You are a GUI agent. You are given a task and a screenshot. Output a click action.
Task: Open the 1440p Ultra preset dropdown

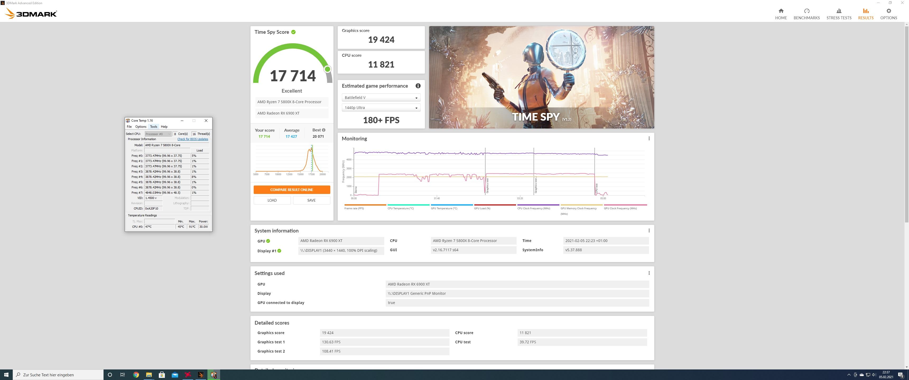click(x=381, y=107)
